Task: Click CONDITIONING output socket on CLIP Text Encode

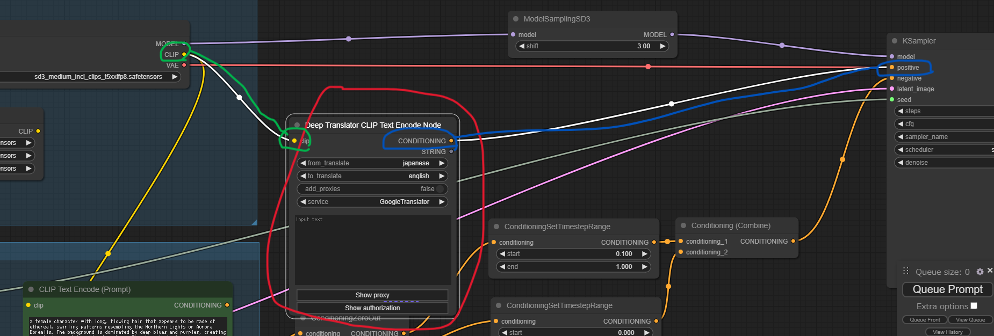Action: tap(227, 305)
